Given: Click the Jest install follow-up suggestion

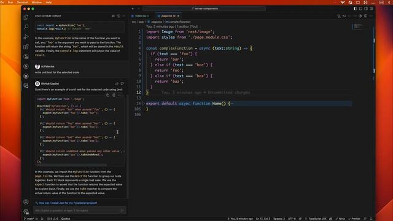Looking at the screenshot, I should click(x=68, y=203).
